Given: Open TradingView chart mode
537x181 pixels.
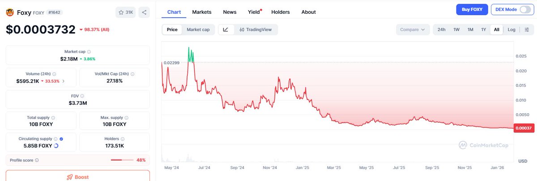Looking at the screenshot, I should pyautogui.click(x=255, y=30).
